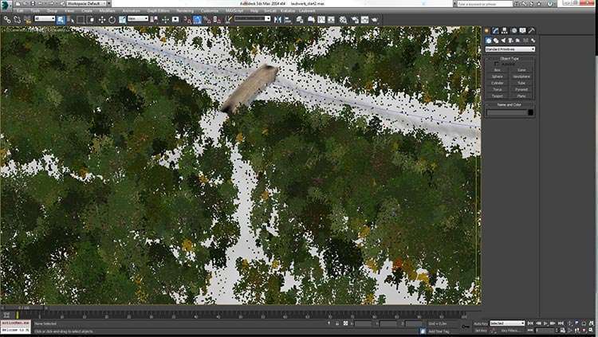
Task: Choose the Shapes category icon
Action: tap(495, 40)
